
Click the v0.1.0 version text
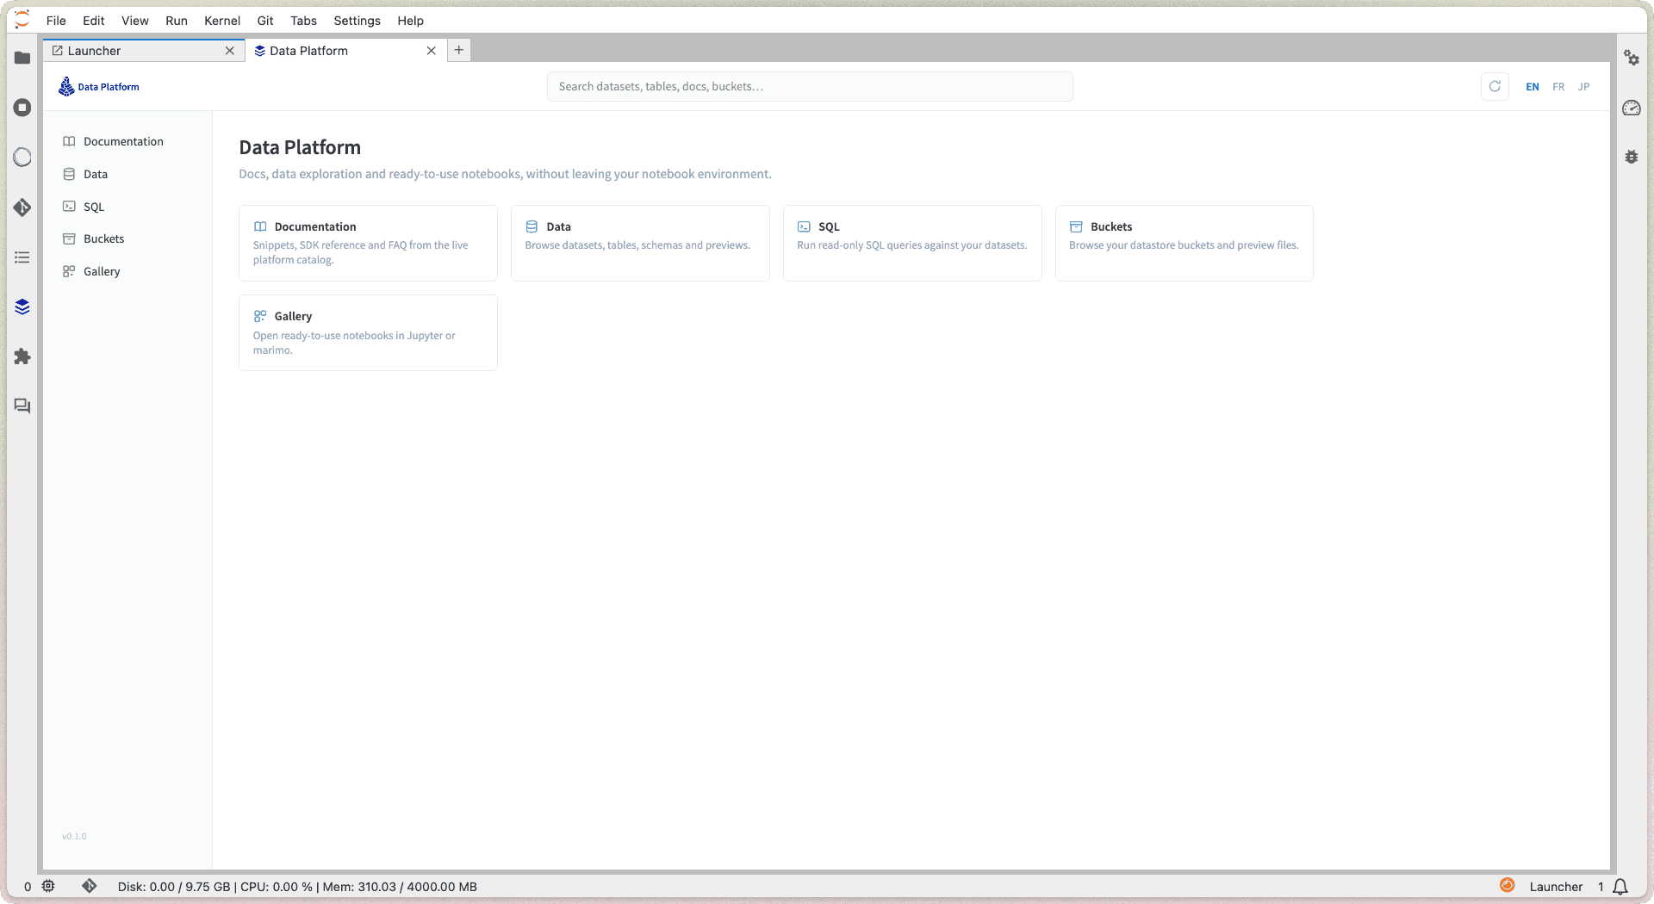point(74,836)
